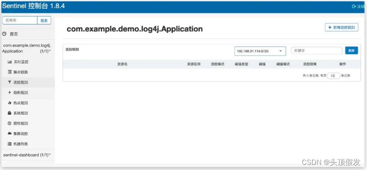The width and height of the screenshot is (367, 170).
Task: Click the checkmark icon for 授权规则
Action: click(9, 123)
